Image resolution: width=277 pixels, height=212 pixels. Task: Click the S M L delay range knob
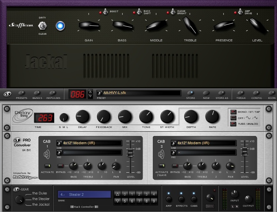click(64, 118)
